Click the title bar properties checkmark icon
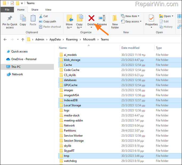Viewport: 182px width, 165px height. tap(12, 3)
